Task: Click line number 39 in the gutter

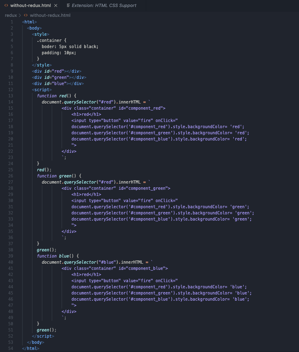Action: coord(11,256)
